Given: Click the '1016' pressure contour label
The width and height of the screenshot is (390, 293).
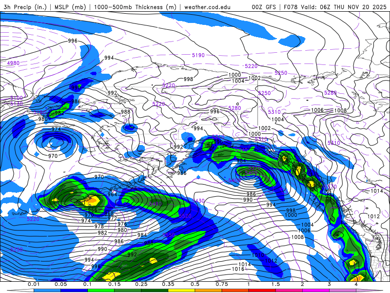Looking at the screenshot, I should [x=238, y=269].
